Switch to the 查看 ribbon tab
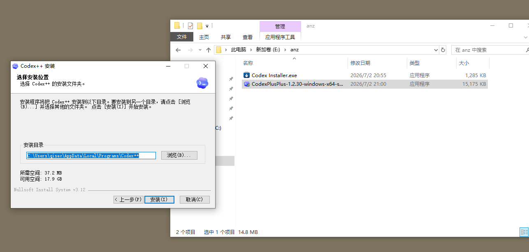529x252 pixels. click(x=248, y=37)
